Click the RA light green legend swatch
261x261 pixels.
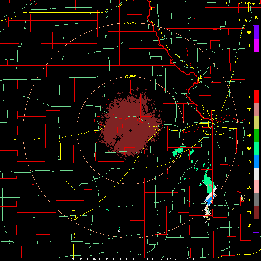[256, 148]
